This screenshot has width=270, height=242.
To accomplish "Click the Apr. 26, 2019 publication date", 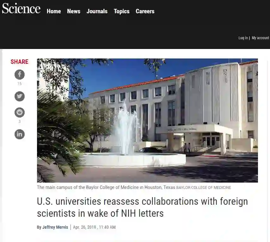I will tap(84, 227).
